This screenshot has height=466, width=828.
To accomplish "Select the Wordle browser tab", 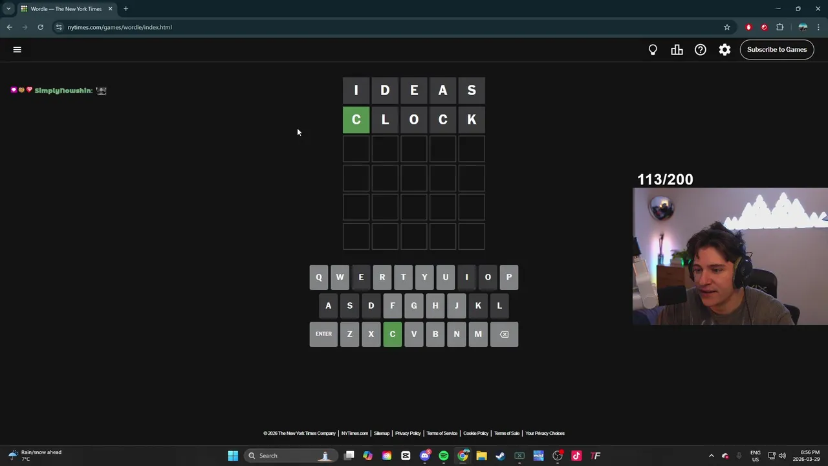I will pyautogui.click(x=66, y=9).
